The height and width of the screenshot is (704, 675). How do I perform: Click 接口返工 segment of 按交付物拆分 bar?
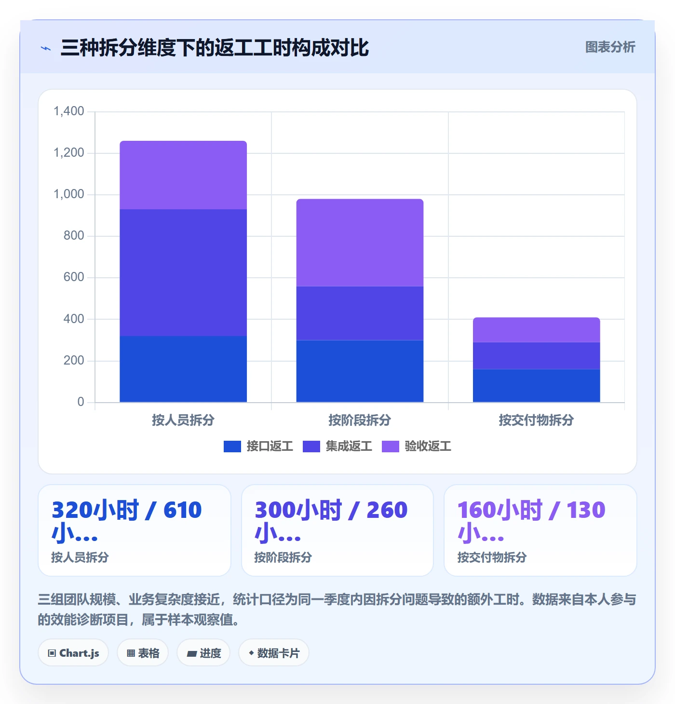tap(536, 386)
